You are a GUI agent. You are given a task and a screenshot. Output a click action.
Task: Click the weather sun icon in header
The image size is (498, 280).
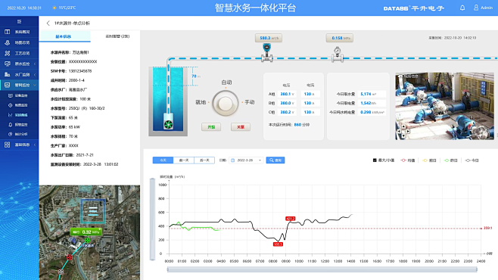coord(54,8)
